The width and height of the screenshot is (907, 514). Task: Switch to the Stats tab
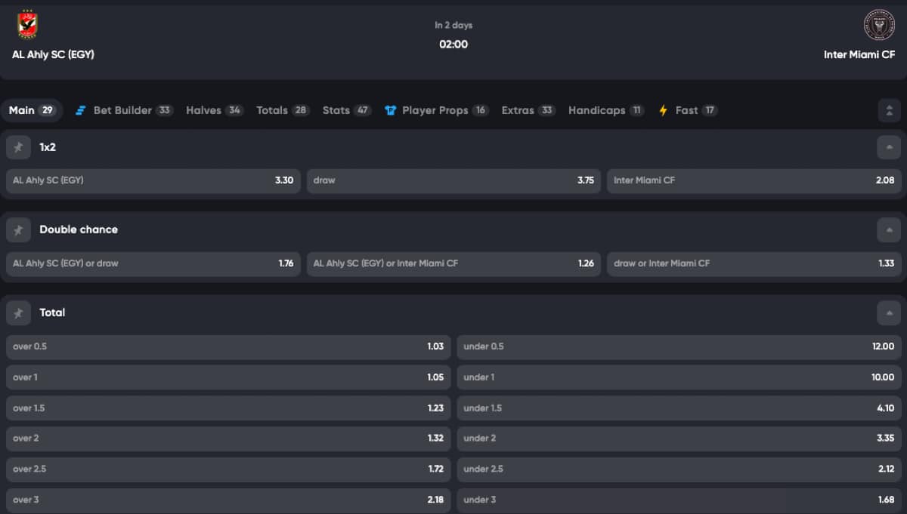click(347, 110)
